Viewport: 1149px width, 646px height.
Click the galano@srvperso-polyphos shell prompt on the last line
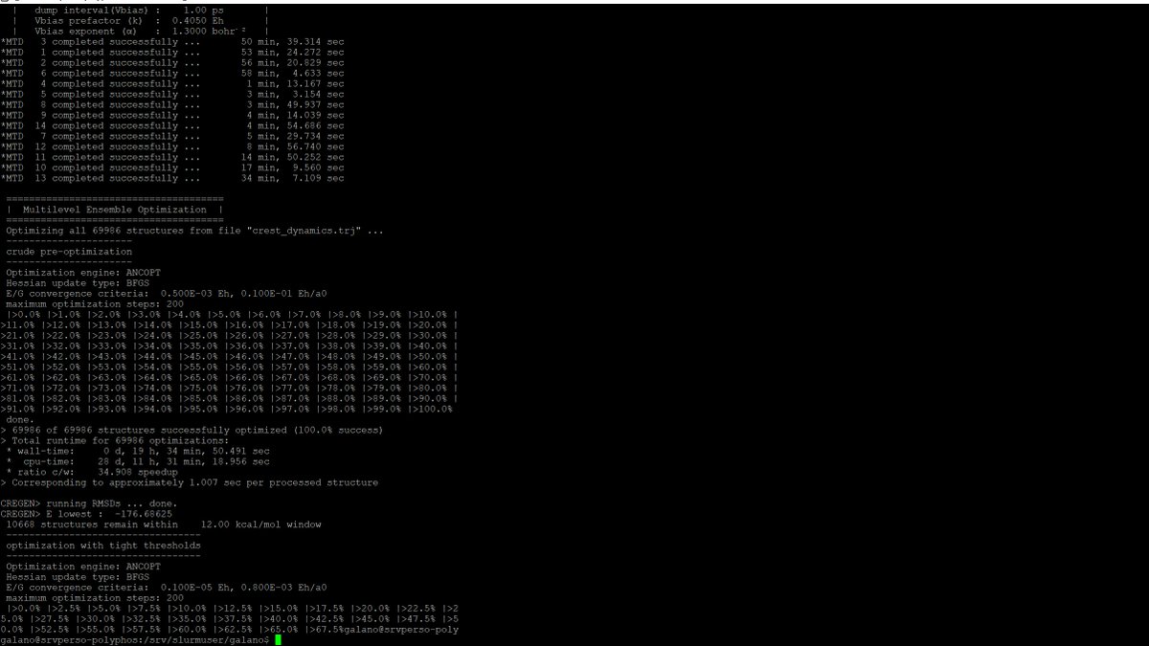click(x=137, y=640)
